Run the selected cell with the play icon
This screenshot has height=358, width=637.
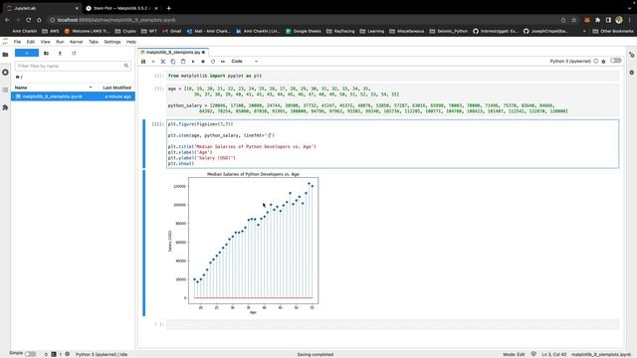click(x=193, y=62)
